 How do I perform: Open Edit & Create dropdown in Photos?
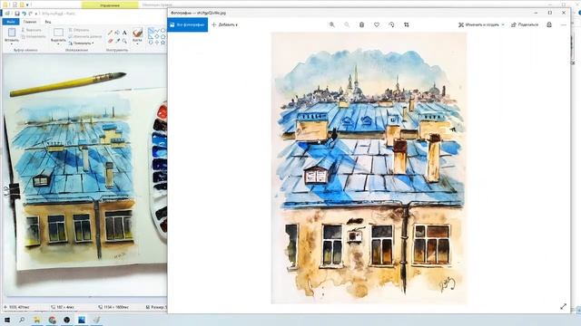tap(481, 24)
